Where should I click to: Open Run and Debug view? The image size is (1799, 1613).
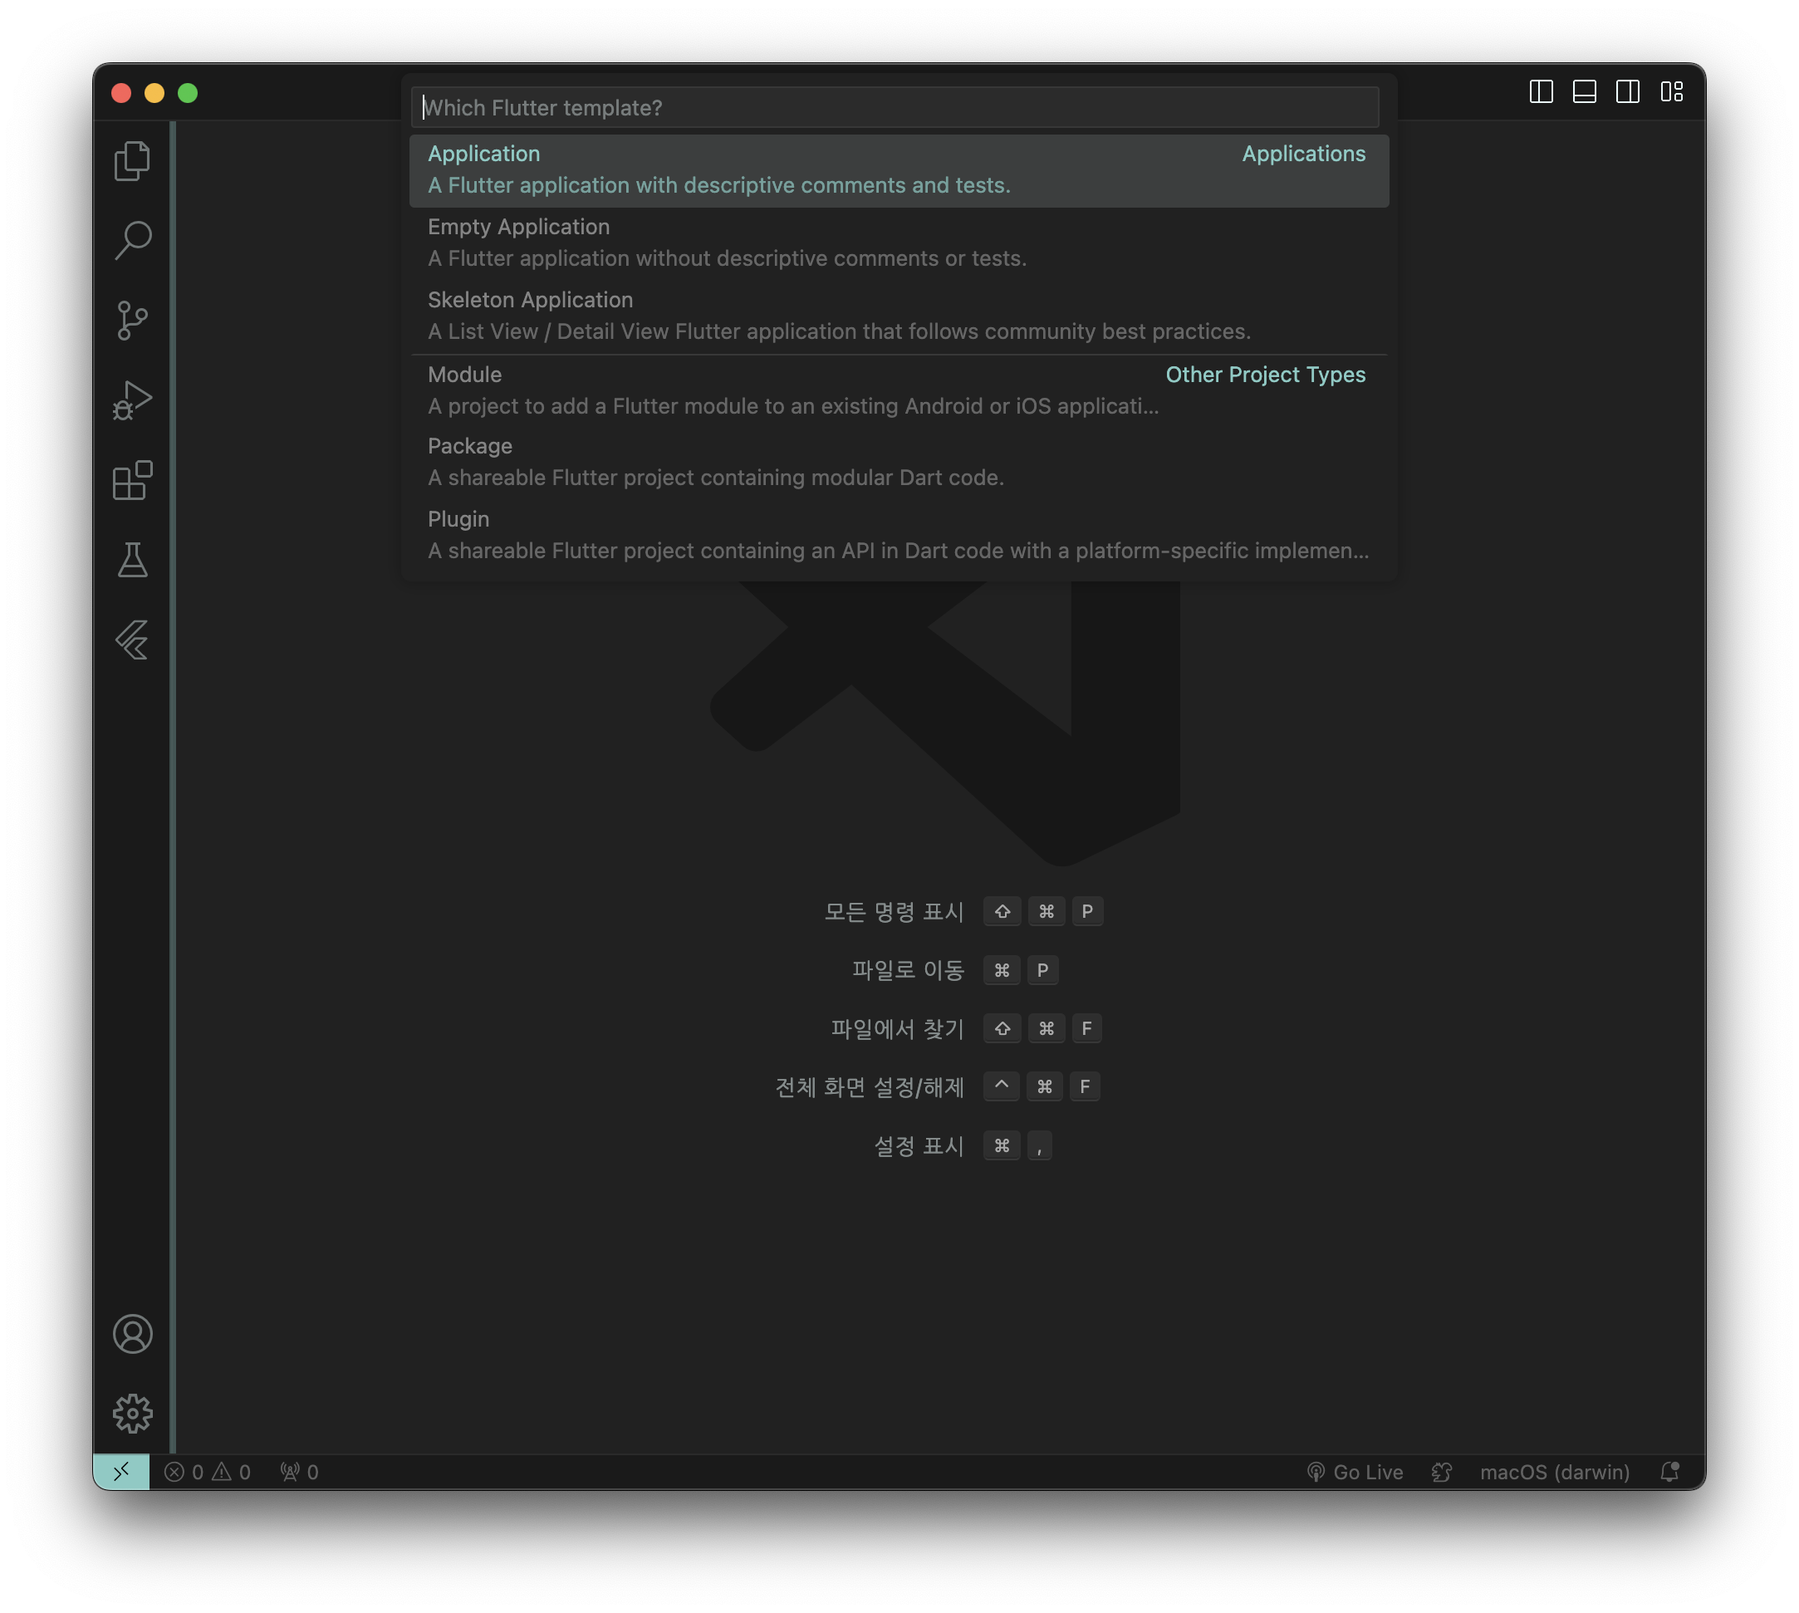132,400
